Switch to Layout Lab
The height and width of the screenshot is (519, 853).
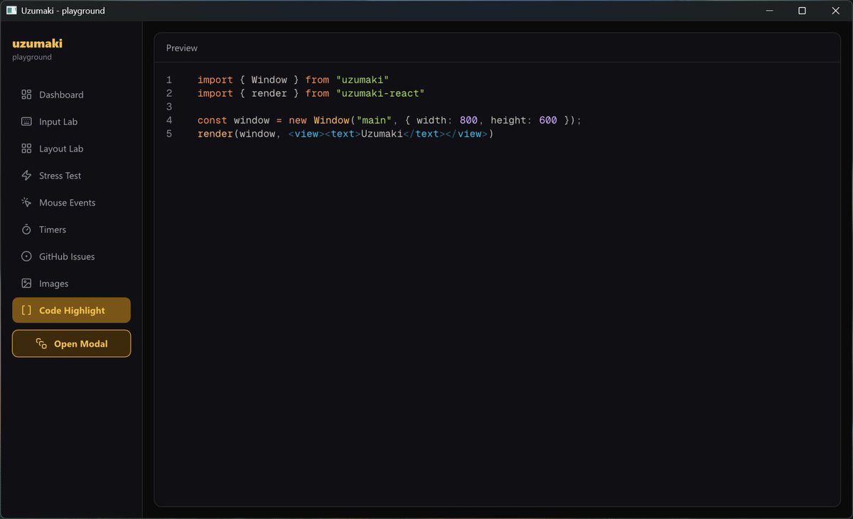point(71,149)
